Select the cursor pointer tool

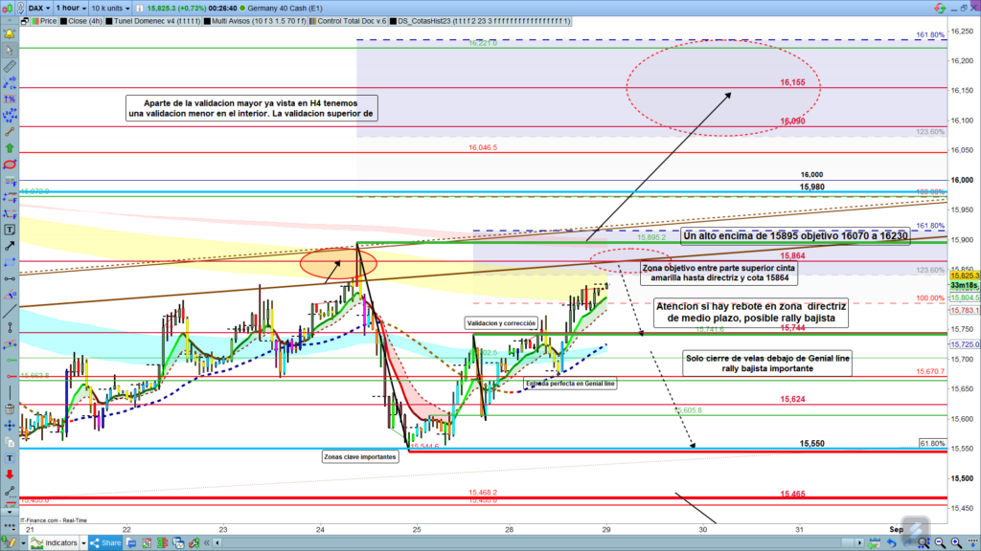9,50
